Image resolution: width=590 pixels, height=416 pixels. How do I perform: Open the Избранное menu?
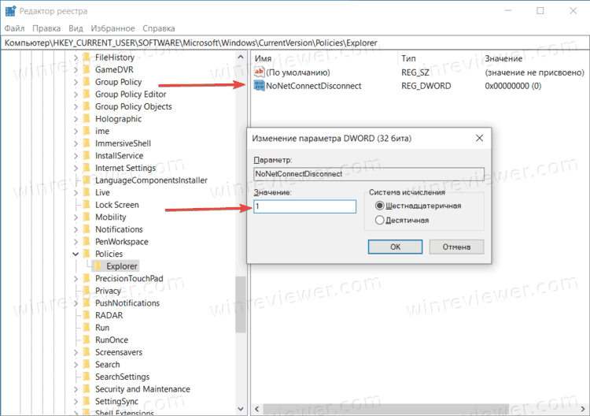click(x=112, y=28)
